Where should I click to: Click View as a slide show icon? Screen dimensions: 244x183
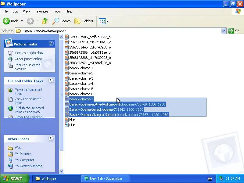click(10, 53)
